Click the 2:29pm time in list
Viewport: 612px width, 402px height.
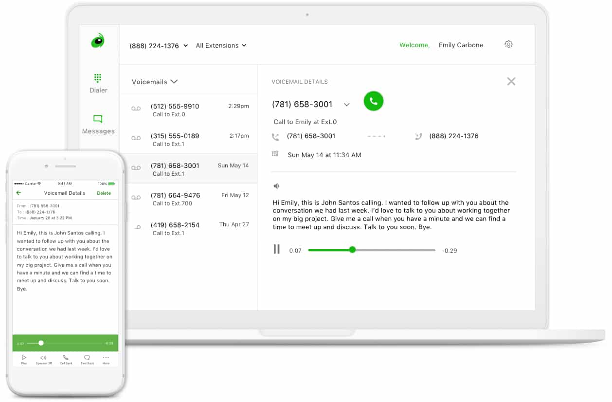pos(238,106)
